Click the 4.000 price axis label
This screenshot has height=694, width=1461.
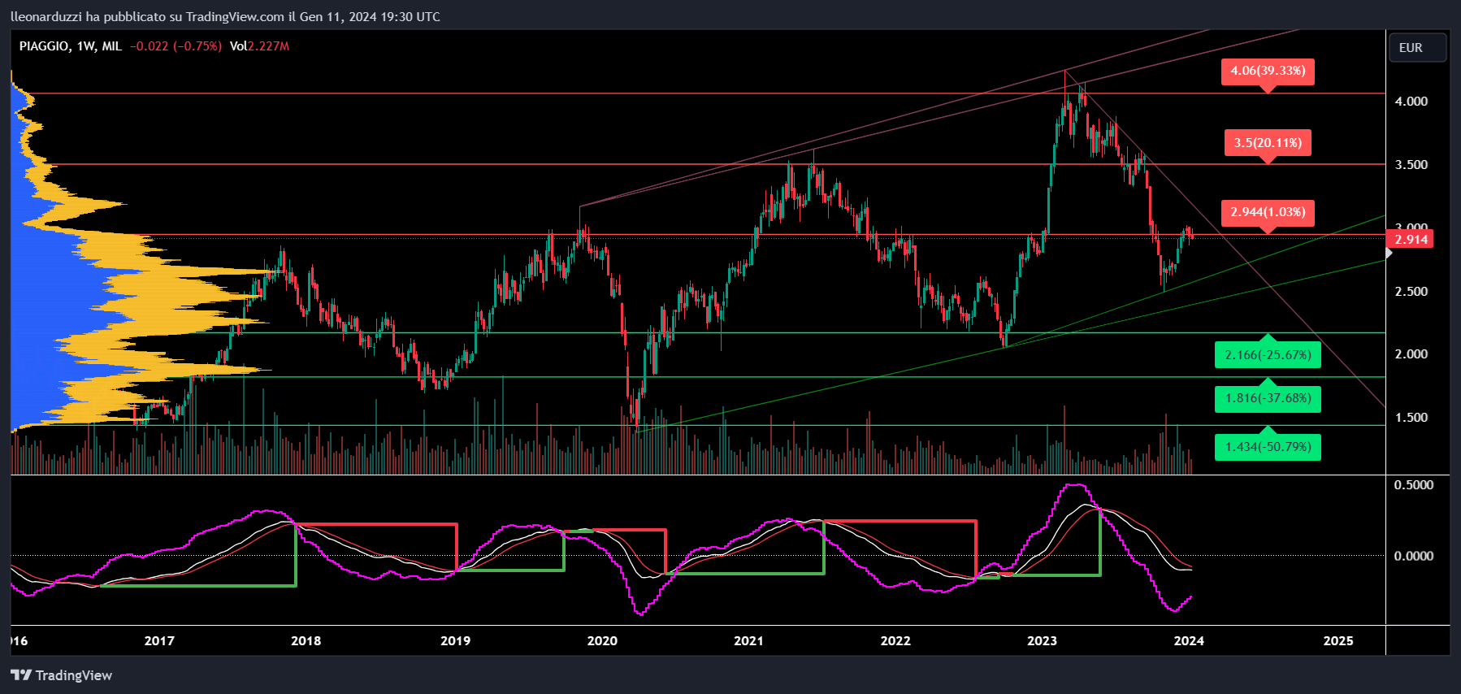[x=1411, y=102]
